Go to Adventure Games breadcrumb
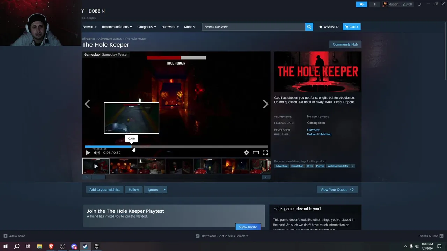This screenshot has width=447, height=251. click(110, 39)
